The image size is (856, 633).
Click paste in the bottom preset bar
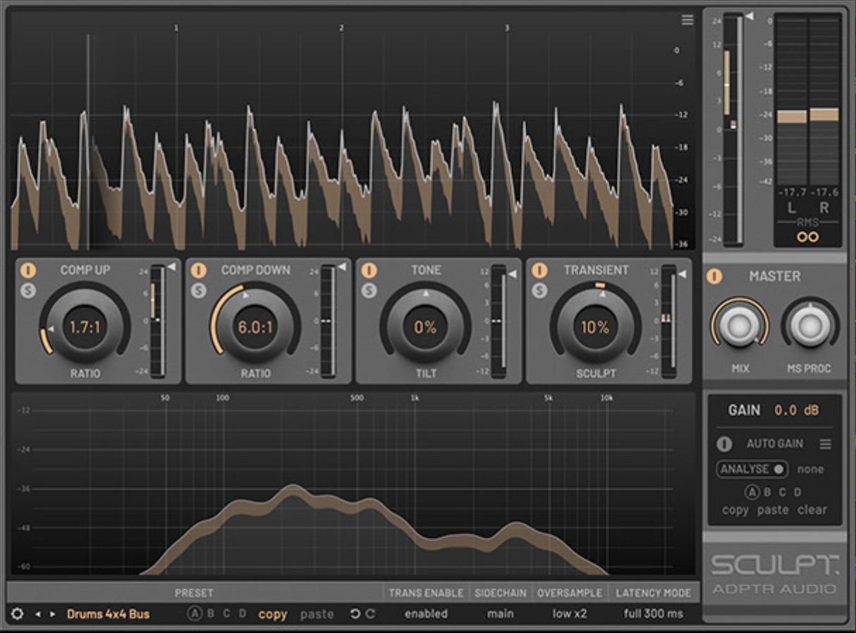(317, 614)
